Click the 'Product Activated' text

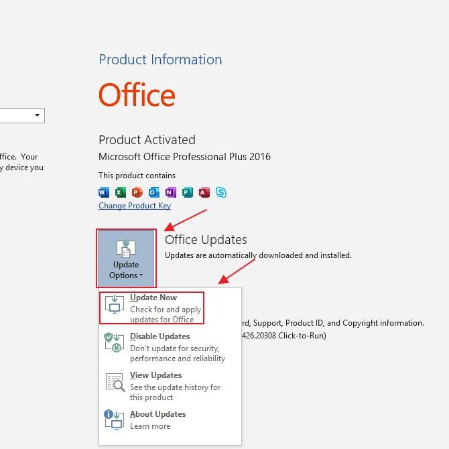(x=147, y=140)
